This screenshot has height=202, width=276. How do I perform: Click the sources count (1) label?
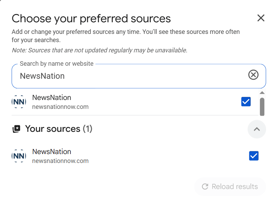pos(88,129)
